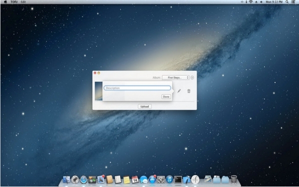Select the photo thumbnail in the upload window
299x187 pixels.
[98, 91]
